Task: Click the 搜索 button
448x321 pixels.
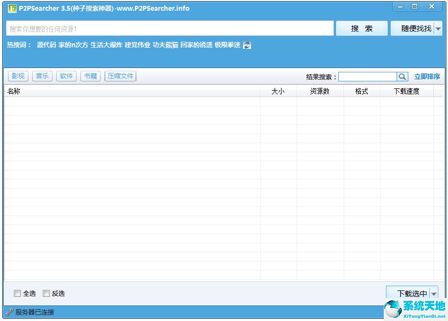Action: point(362,28)
